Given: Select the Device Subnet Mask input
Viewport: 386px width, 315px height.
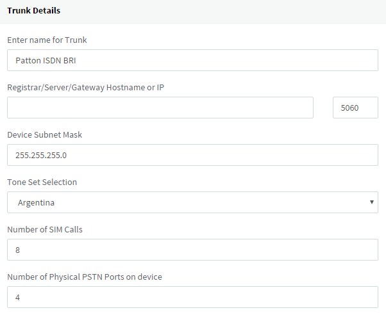Looking at the screenshot, I should click(x=192, y=155).
